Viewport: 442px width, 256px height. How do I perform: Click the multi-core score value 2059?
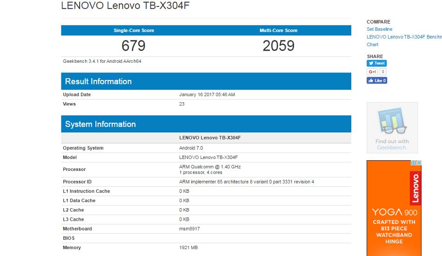pyautogui.click(x=278, y=46)
